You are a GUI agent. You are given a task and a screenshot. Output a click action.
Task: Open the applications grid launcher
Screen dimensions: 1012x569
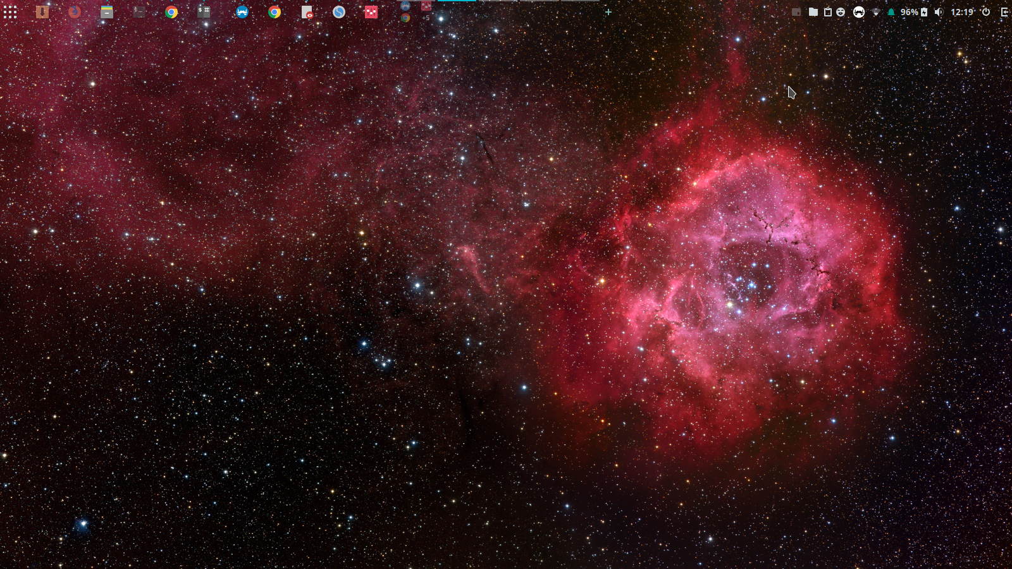pyautogui.click(x=10, y=12)
